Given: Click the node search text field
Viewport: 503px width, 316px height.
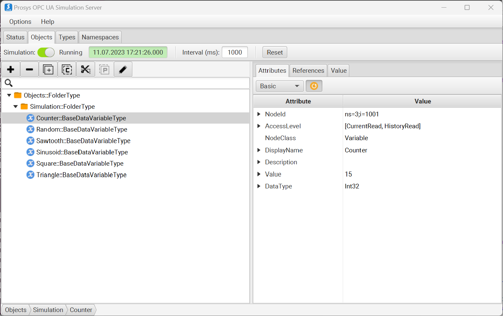Looking at the screenshot, I should pyautogui.click(x=126, y=83).
